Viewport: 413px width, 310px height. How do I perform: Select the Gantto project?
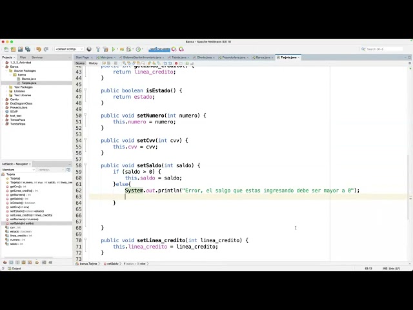pos(14,99)
